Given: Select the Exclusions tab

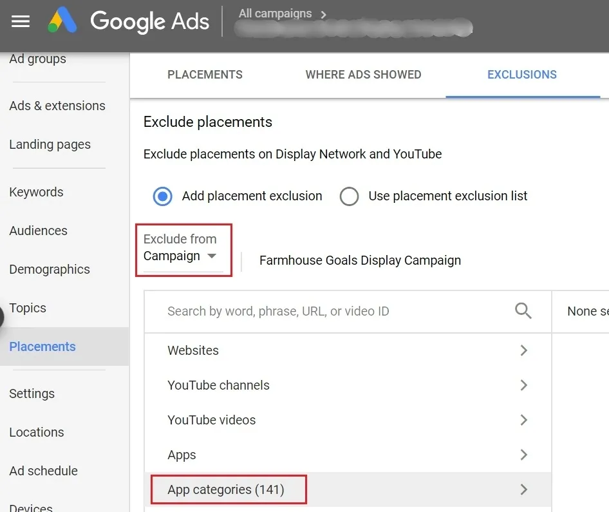Looking at the screenshot, I should coord(522,75).
